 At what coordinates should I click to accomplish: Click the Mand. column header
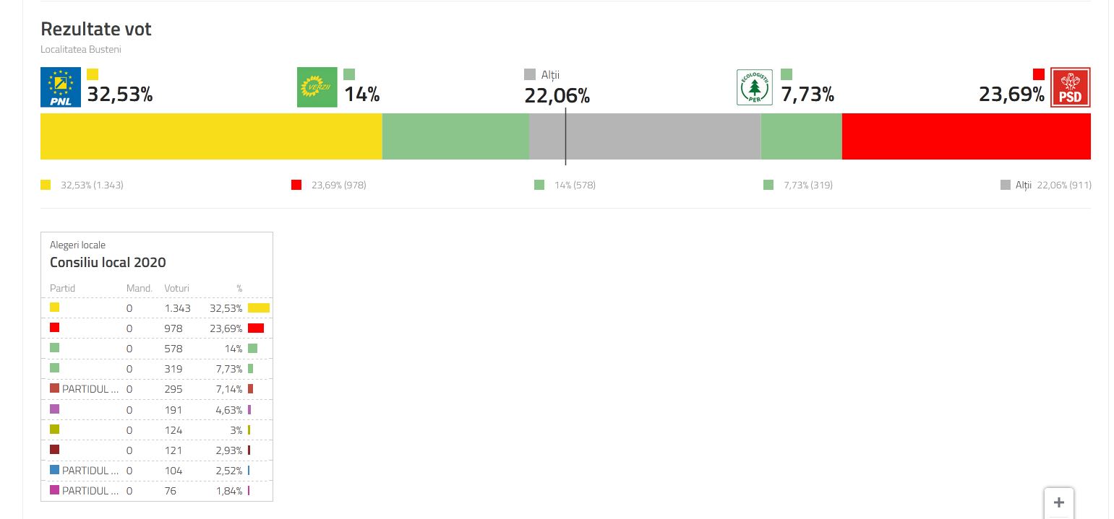tap(139, 288)
